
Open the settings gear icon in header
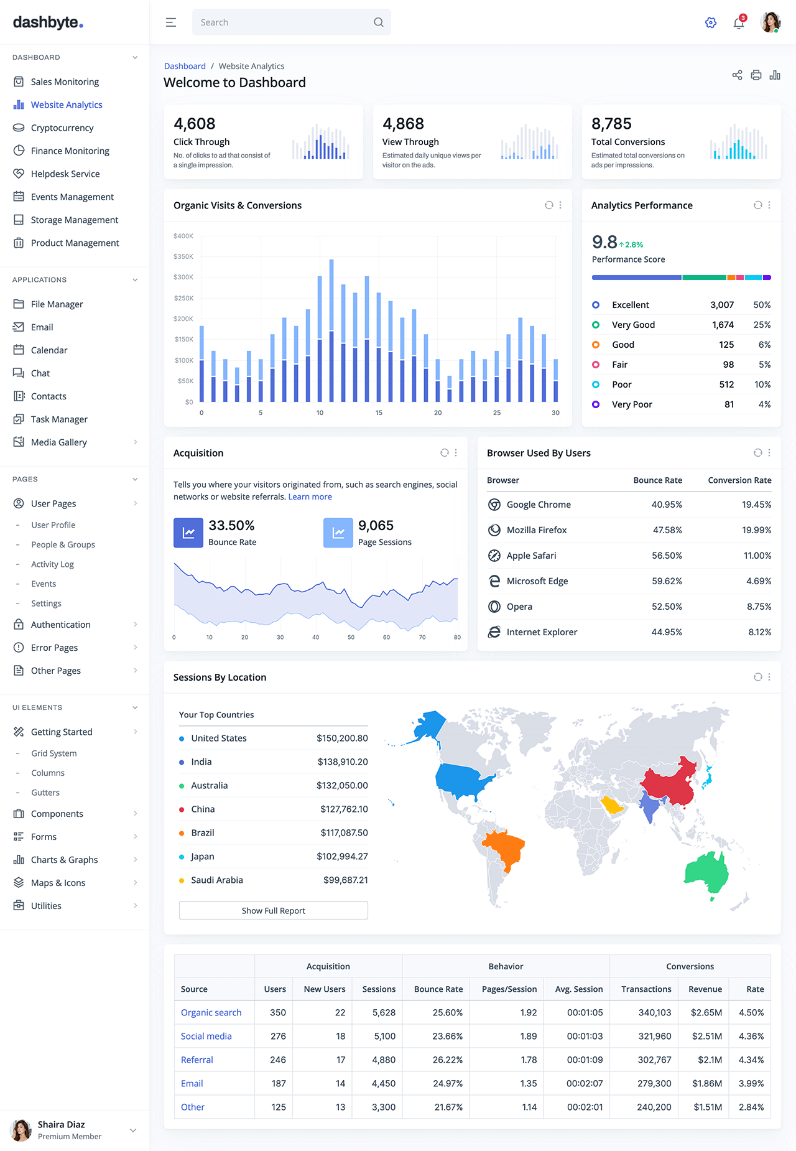(x=711, y=23)
